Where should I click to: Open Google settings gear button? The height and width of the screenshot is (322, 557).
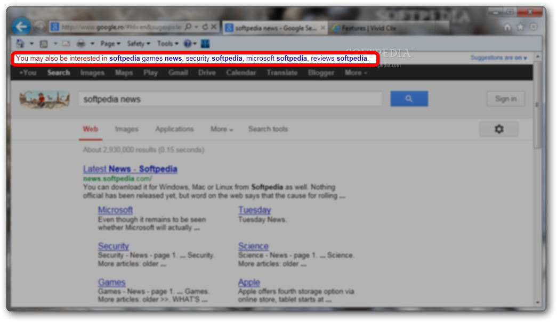click(x=499, y=129)
